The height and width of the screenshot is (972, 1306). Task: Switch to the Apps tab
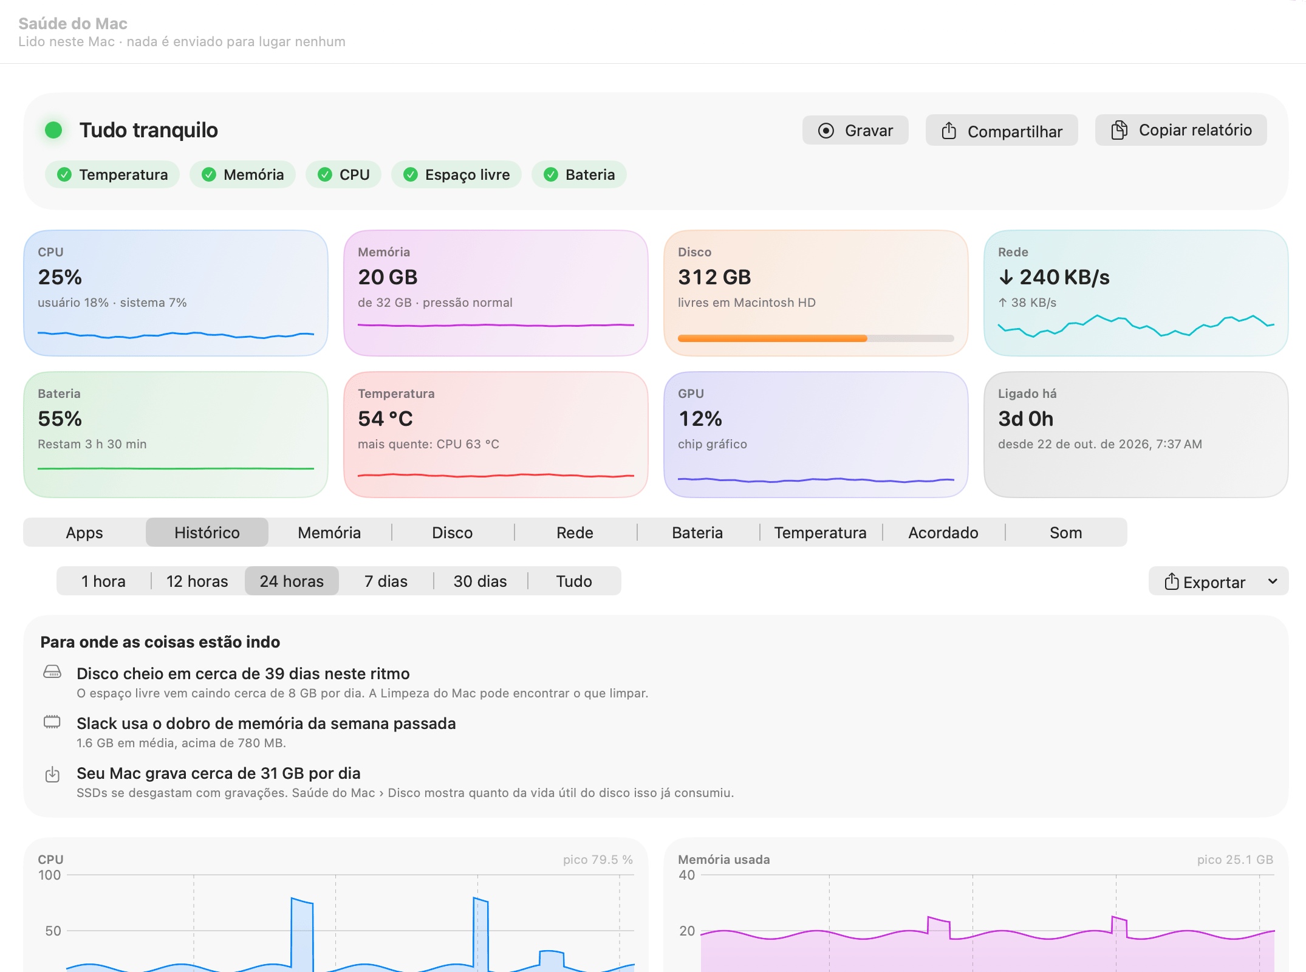84,533
